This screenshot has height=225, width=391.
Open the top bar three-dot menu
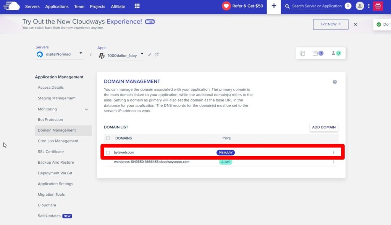pos(369,6)
